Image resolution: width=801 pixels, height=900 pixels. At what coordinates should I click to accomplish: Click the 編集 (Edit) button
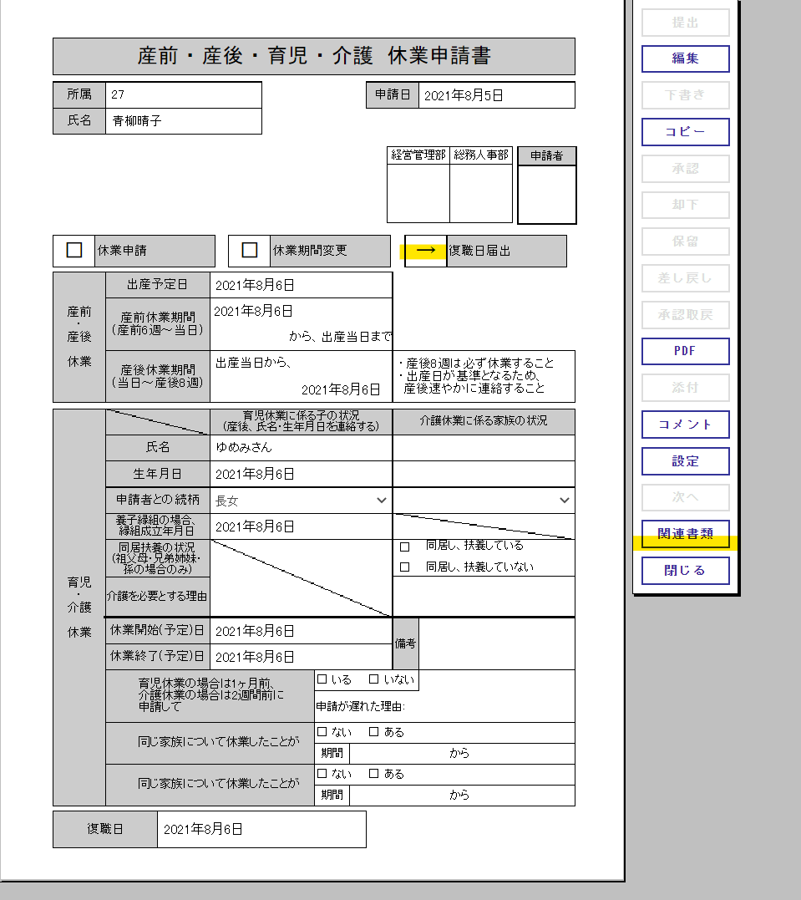(x=685, y=58)
